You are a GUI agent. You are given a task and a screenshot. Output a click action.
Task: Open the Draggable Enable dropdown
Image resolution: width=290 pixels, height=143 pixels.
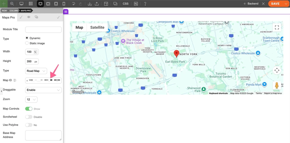[x=43, y=90]
